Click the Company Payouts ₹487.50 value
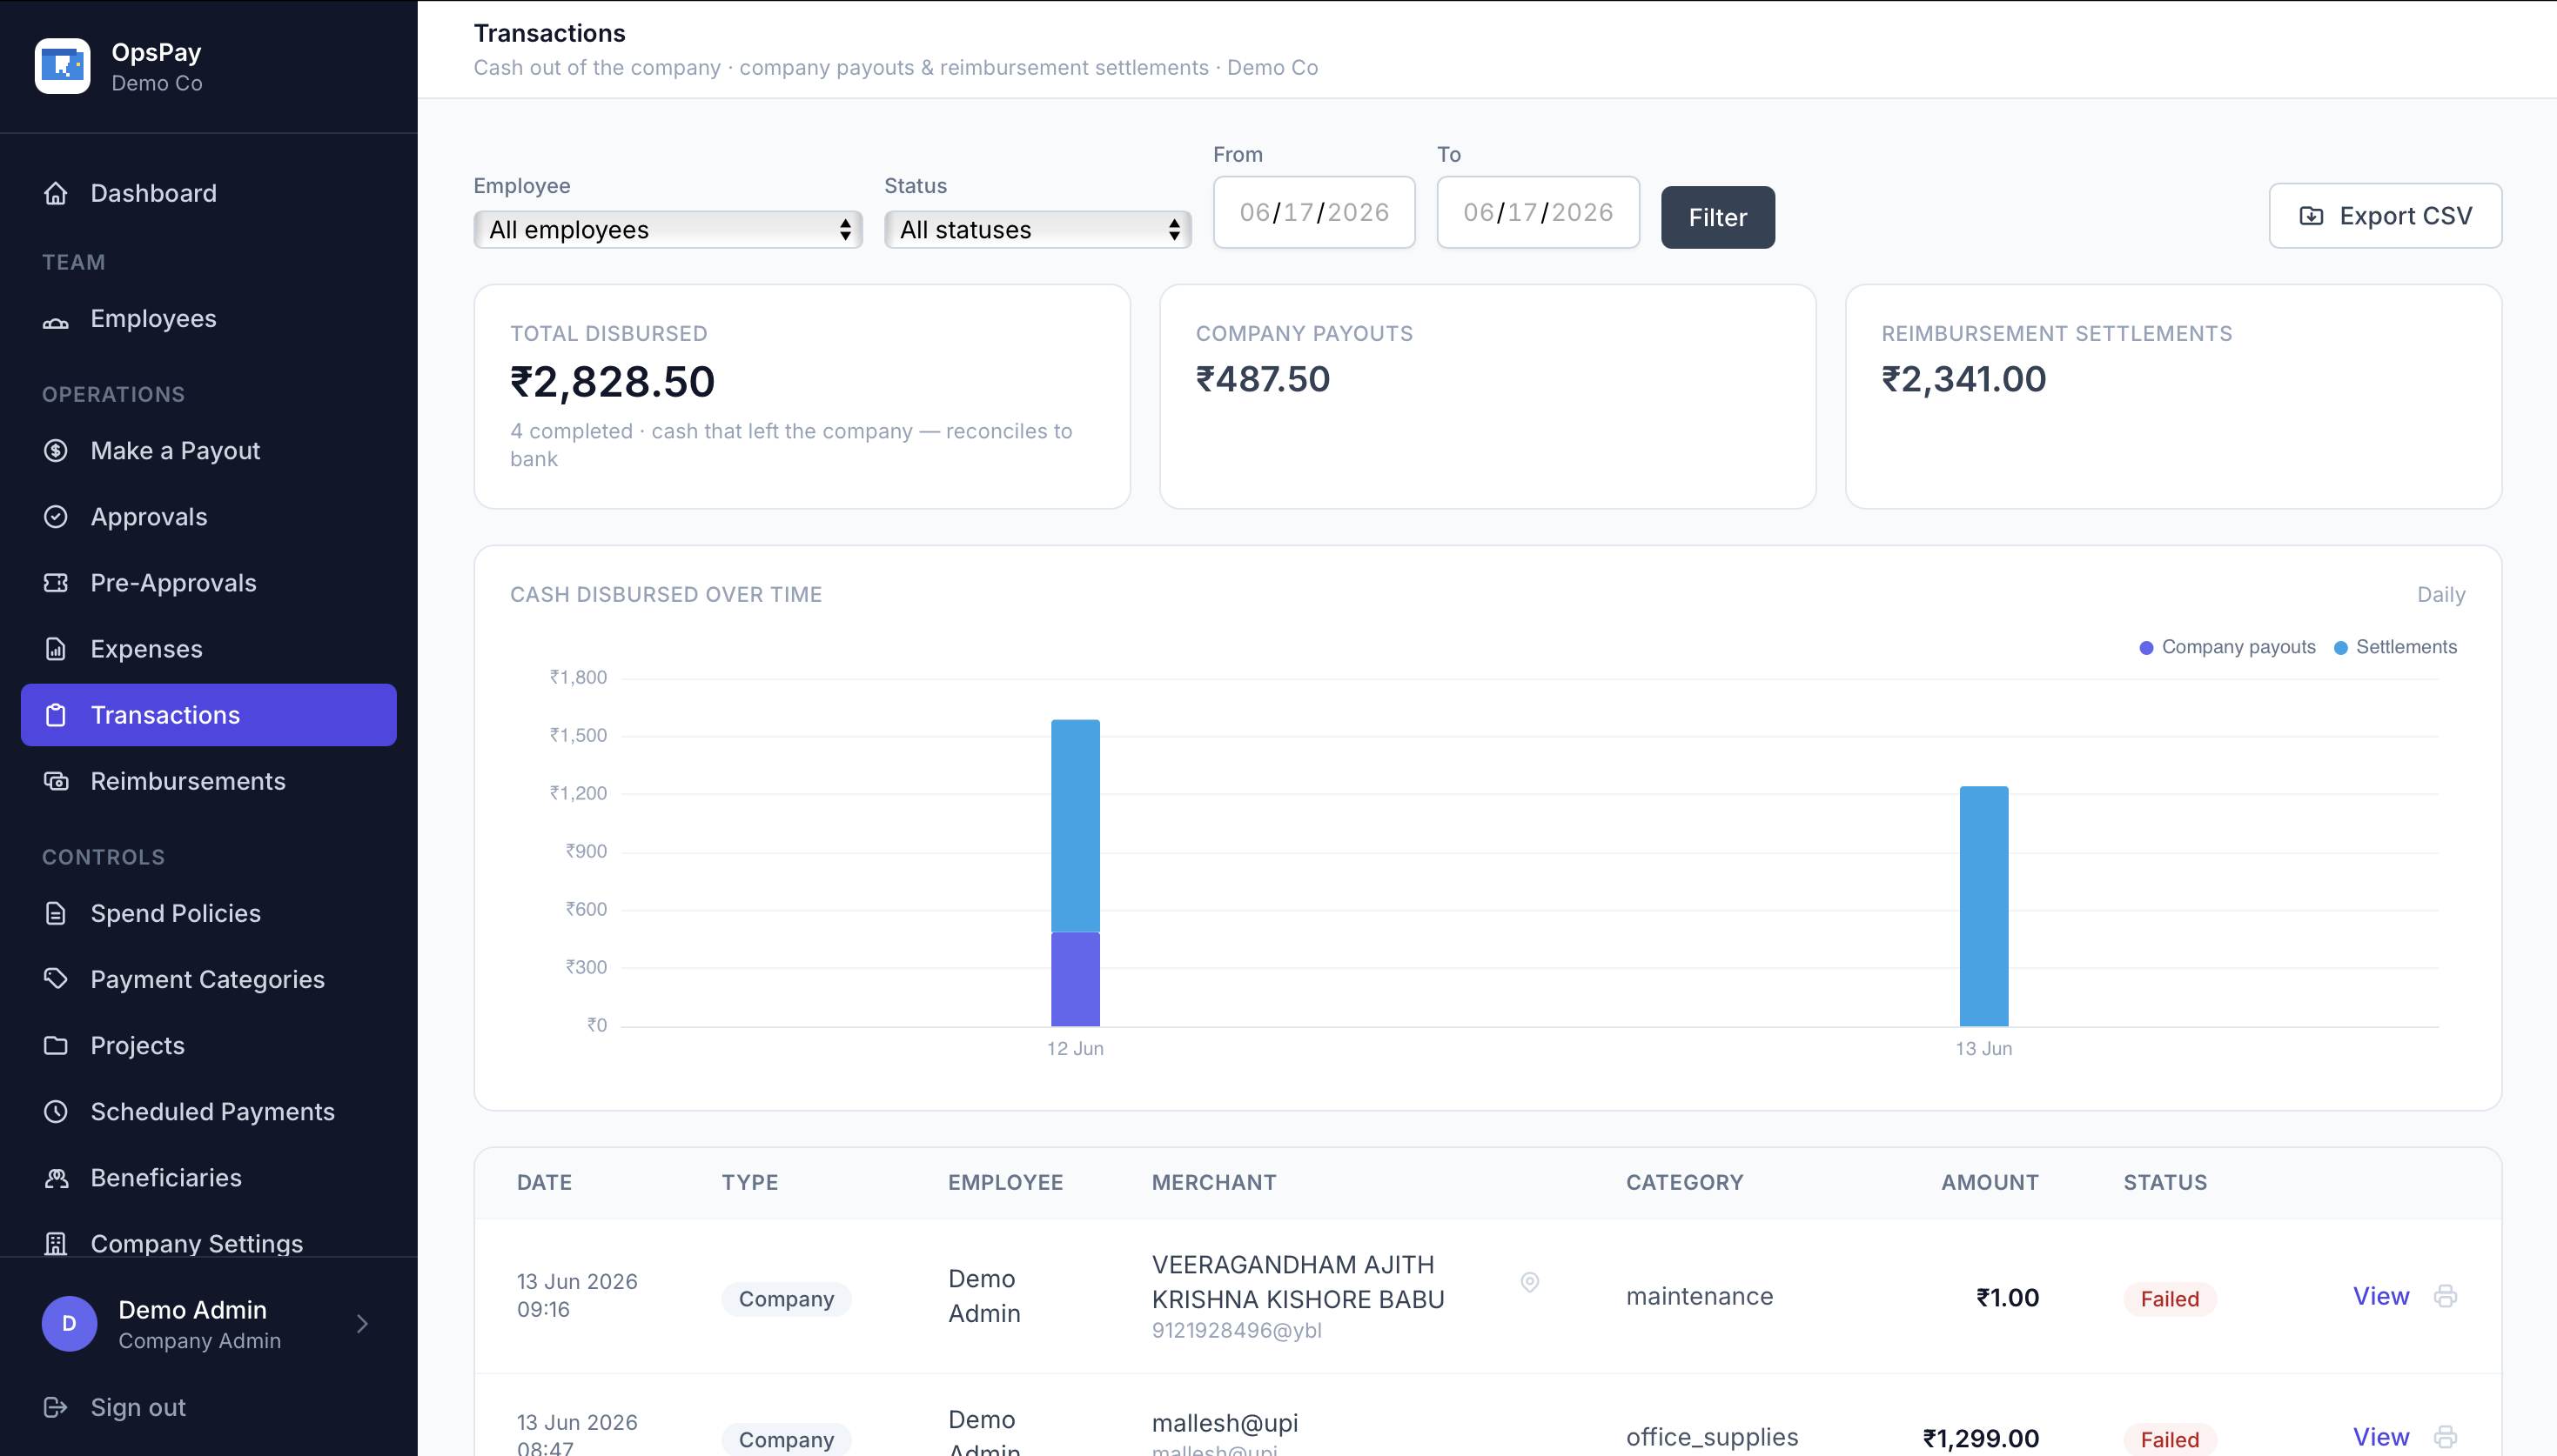Image resolution: width=2557 pixels, height=1456 pixels. coord(1263,379)
